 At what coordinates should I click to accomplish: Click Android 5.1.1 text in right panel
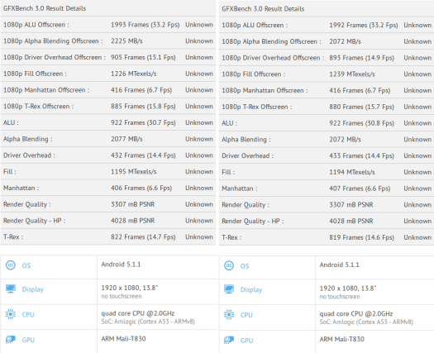tap(339, 265)
